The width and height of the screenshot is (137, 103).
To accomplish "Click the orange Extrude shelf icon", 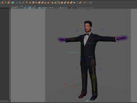I will (53, 3).
